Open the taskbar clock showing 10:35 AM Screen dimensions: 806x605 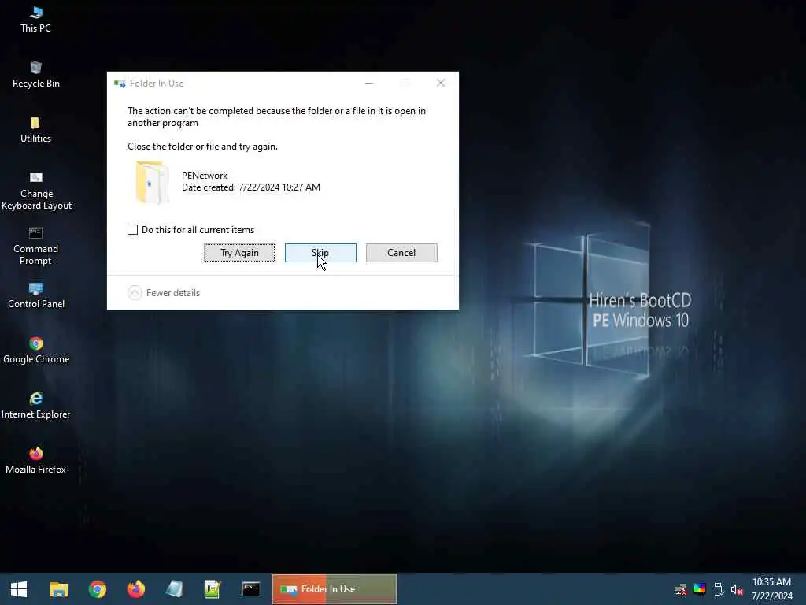pos(771,589)
